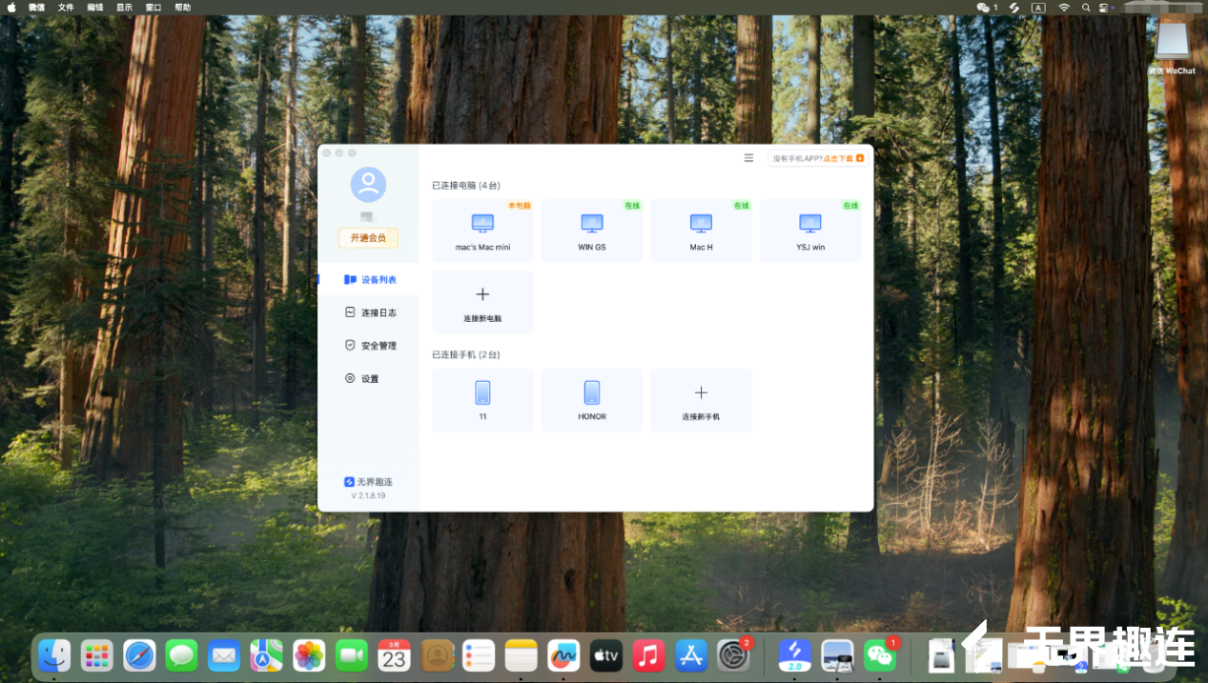Select the phone named 11
The width and height of the screenshot is (1208, 683).
click(x=482, y=399)
